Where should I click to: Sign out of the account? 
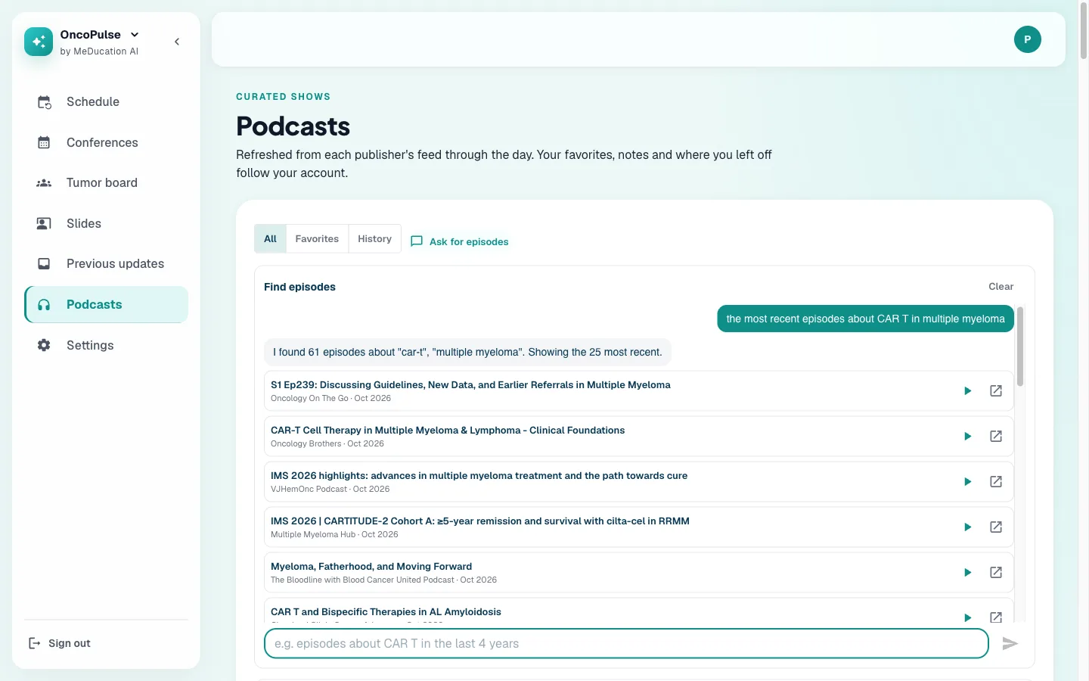pyautogui.click(x=59, y=643)
